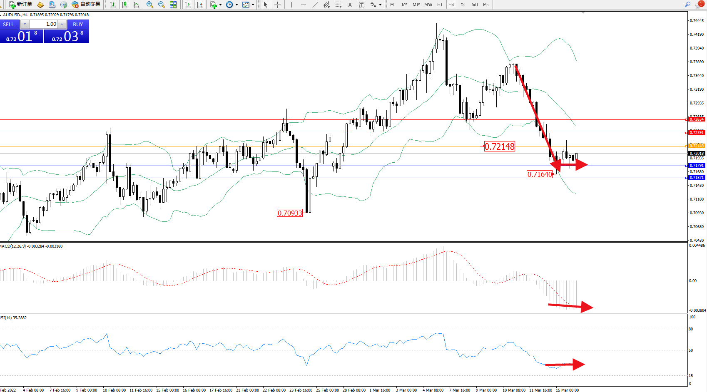Pick the trendline drawing tool

pyautogui.click(x=315, y=5)
